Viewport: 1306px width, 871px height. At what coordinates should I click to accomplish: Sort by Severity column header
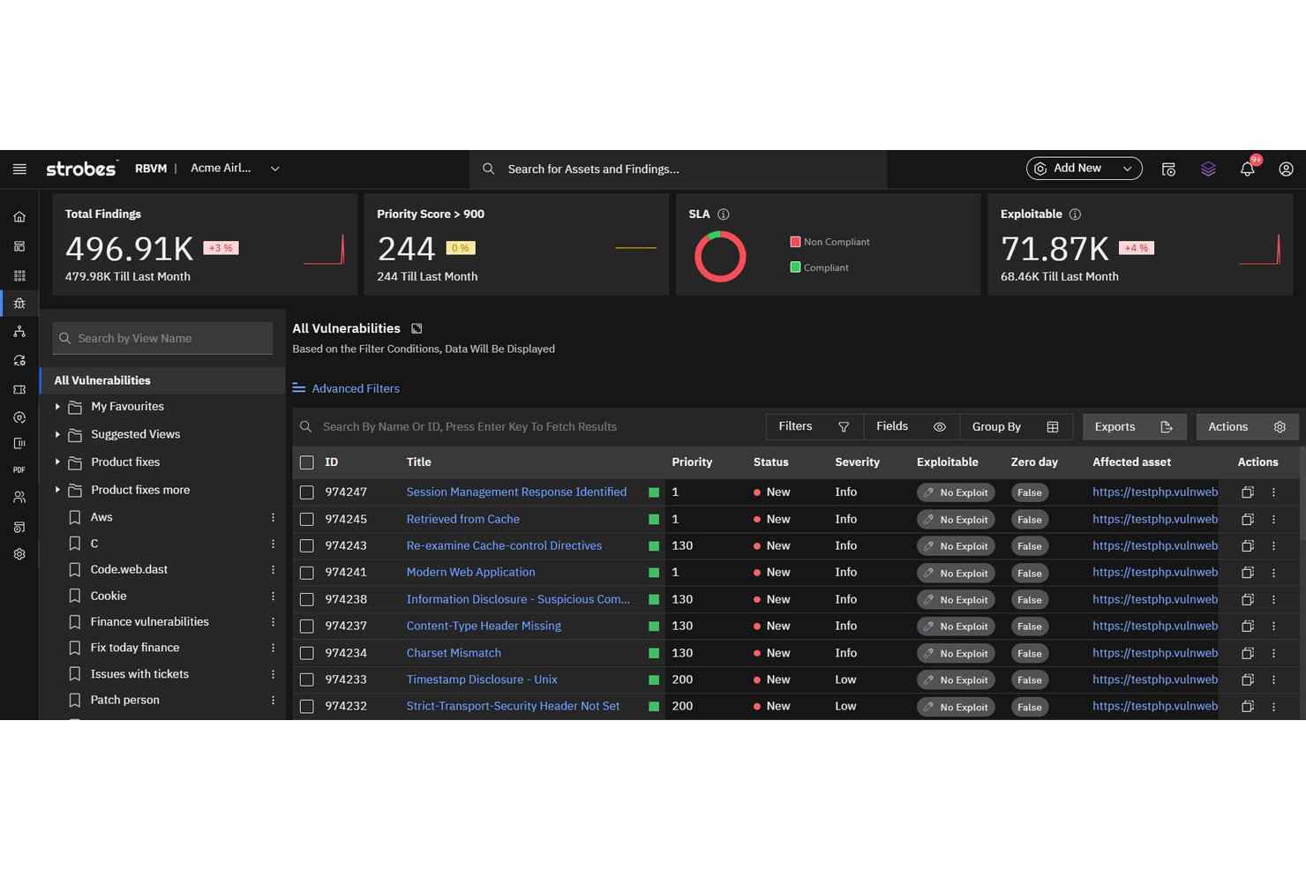[x=857, y=462]
